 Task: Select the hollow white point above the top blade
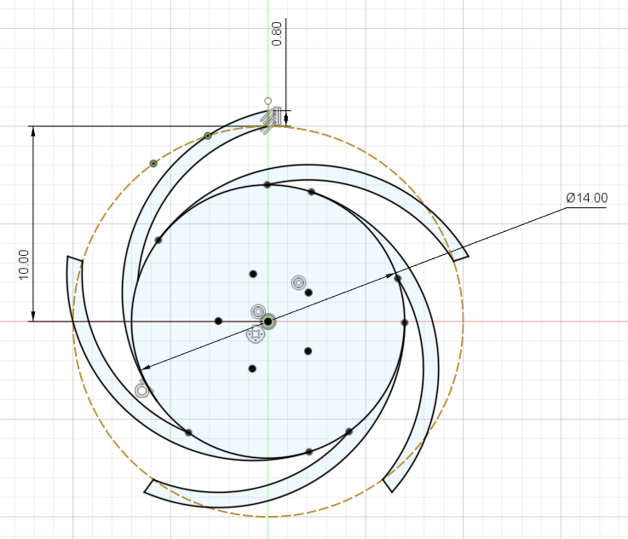click(268, 101)
